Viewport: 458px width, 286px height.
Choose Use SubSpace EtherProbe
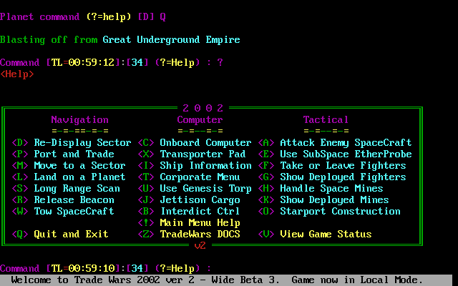click(x=335, y=154)
